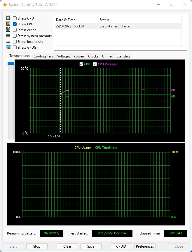Stop the stability test
Screen dimensions: 192x252
pos(37,246)
